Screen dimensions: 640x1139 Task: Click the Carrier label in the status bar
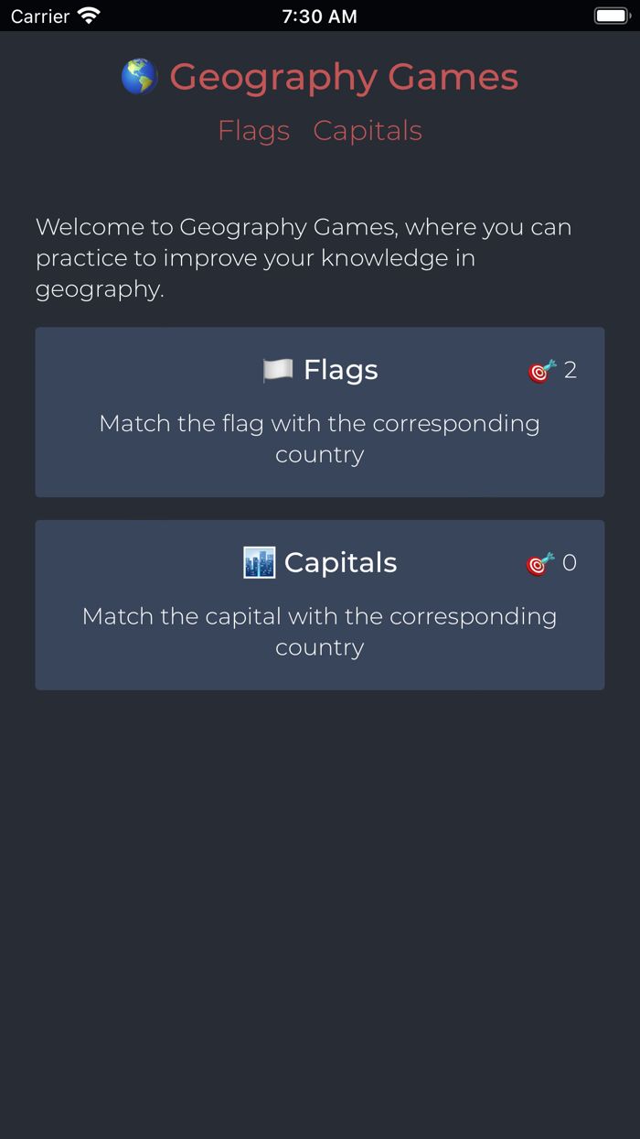click(x=37, y=15)
